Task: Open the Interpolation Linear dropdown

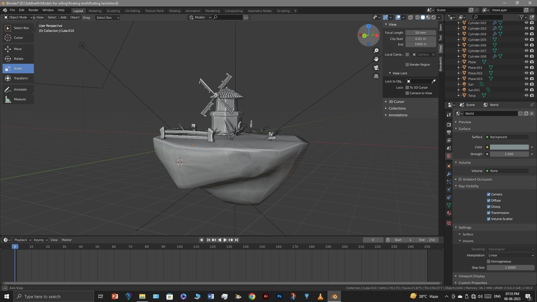Action: [x=511, y=255]
